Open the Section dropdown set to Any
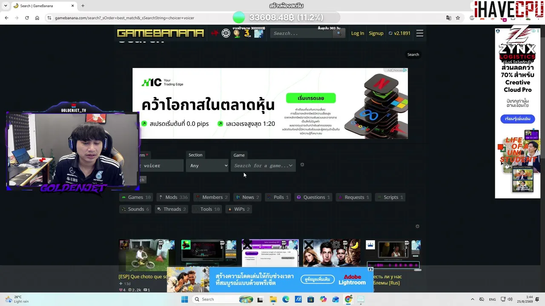The height and width of the screenshot is (306, 545). (x=208, y=166)
